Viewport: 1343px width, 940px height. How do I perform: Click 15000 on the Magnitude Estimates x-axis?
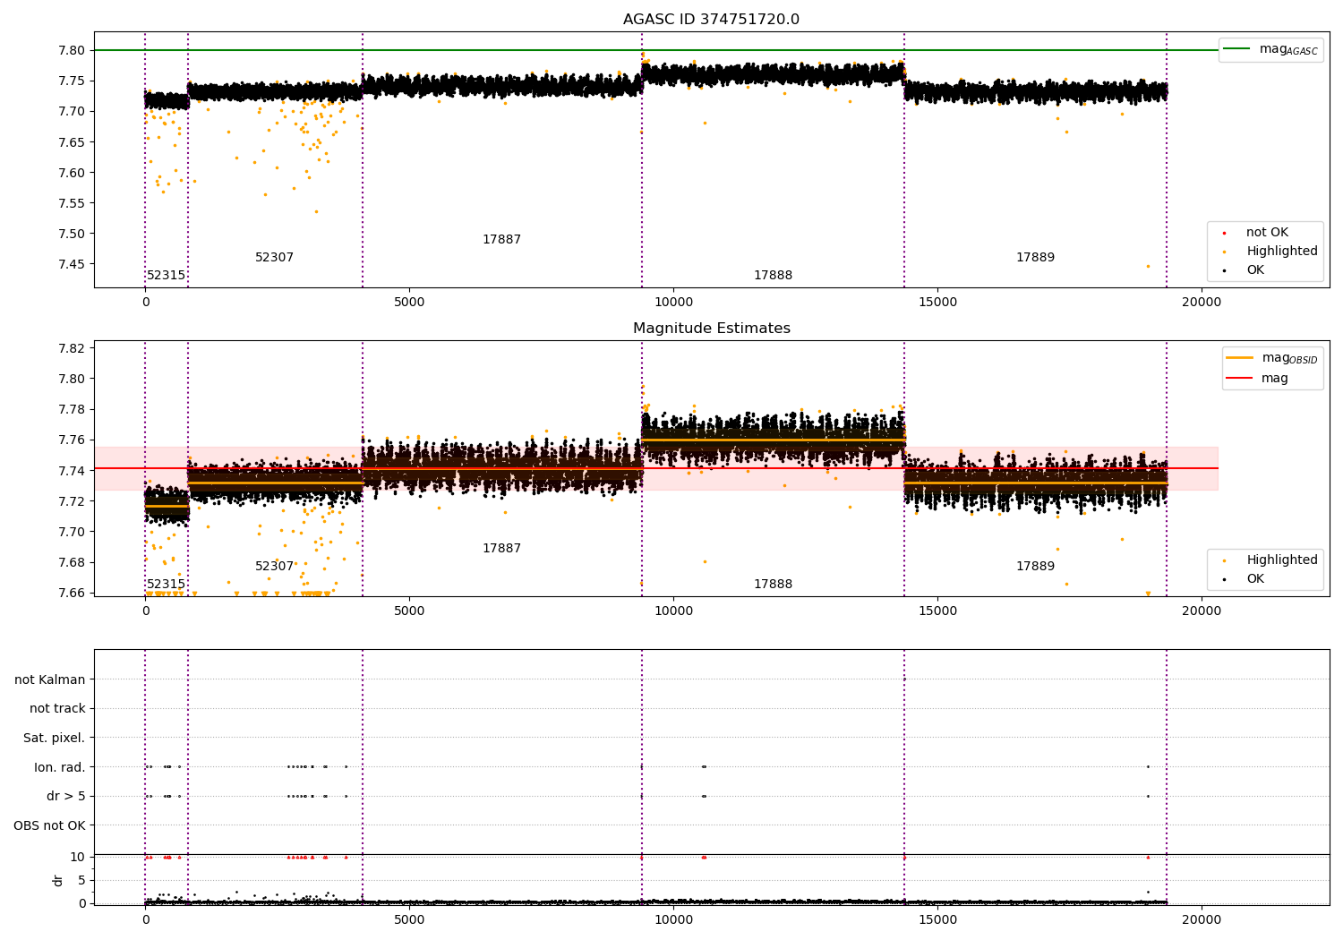937,611
